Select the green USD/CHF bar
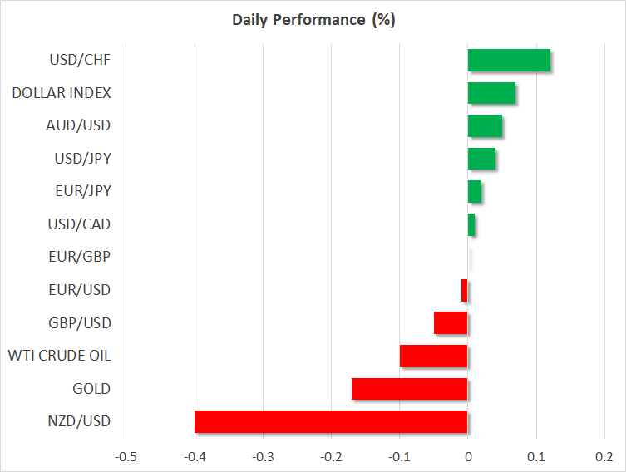Viewport: 626px width, 472px height. click(x=509, y=61)
